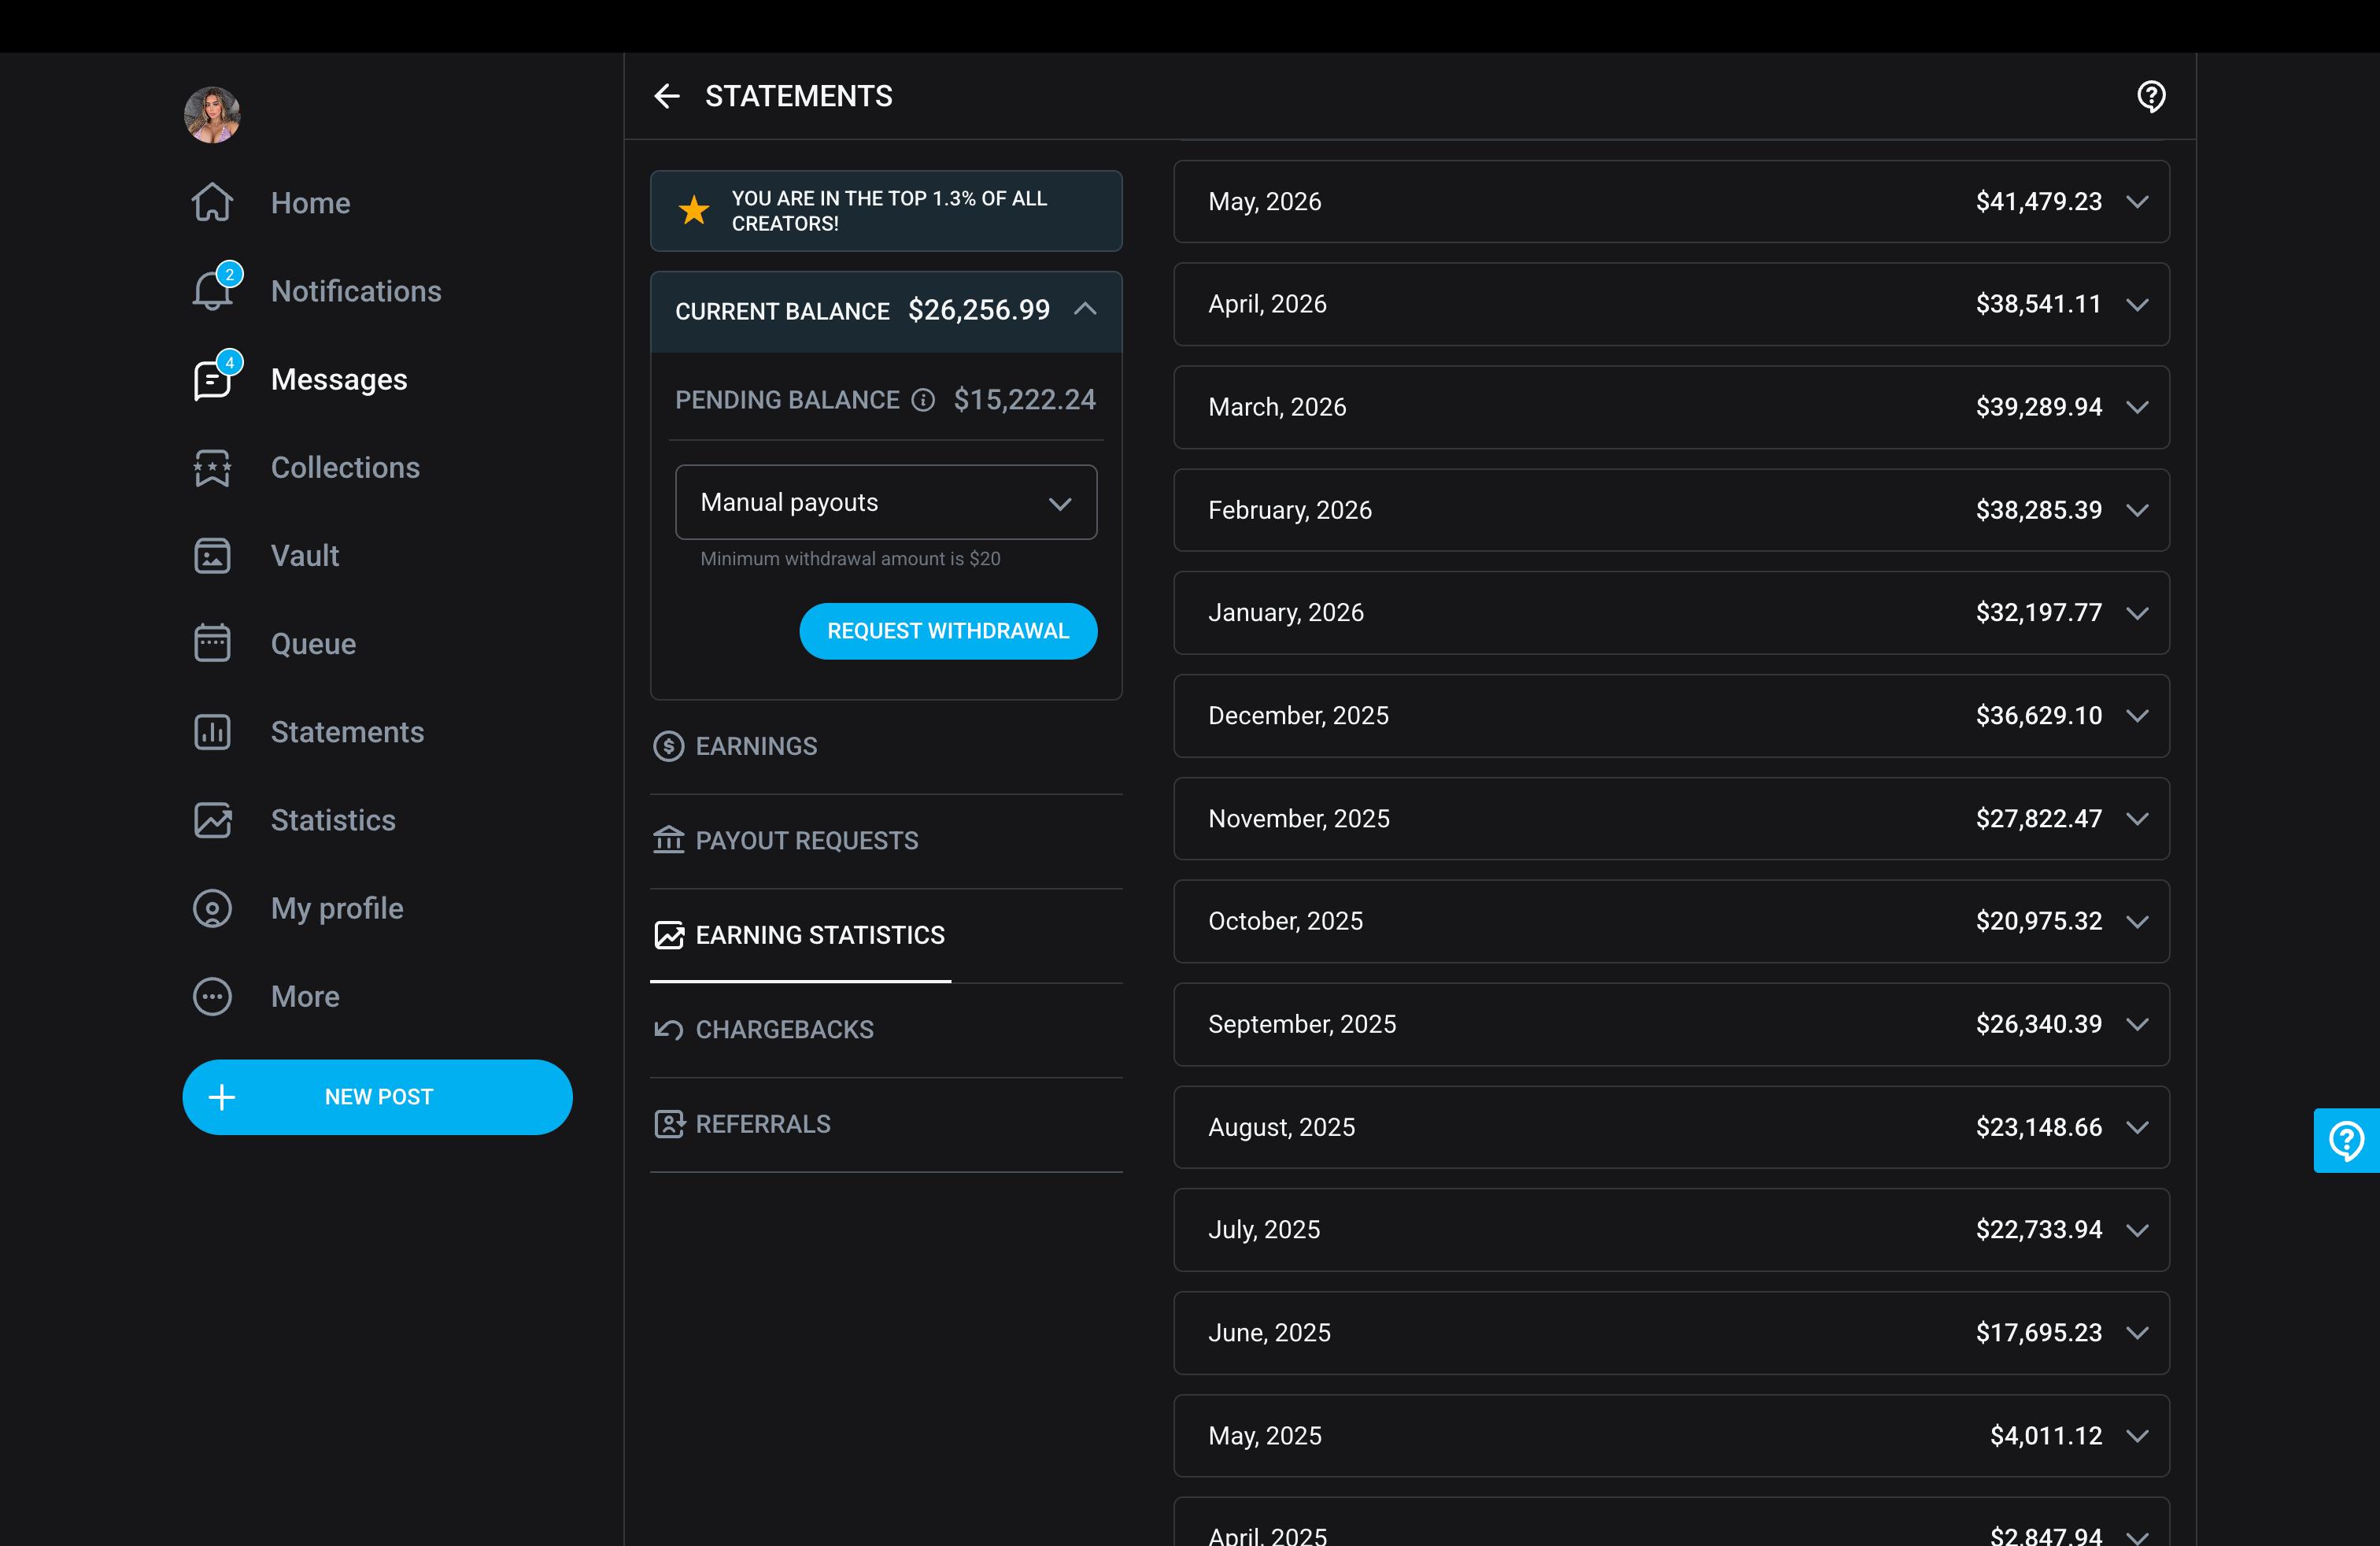Screen dimensions: 2380x1546
Task: Open the Manual payouts dropdown
Action: (886, 502)
